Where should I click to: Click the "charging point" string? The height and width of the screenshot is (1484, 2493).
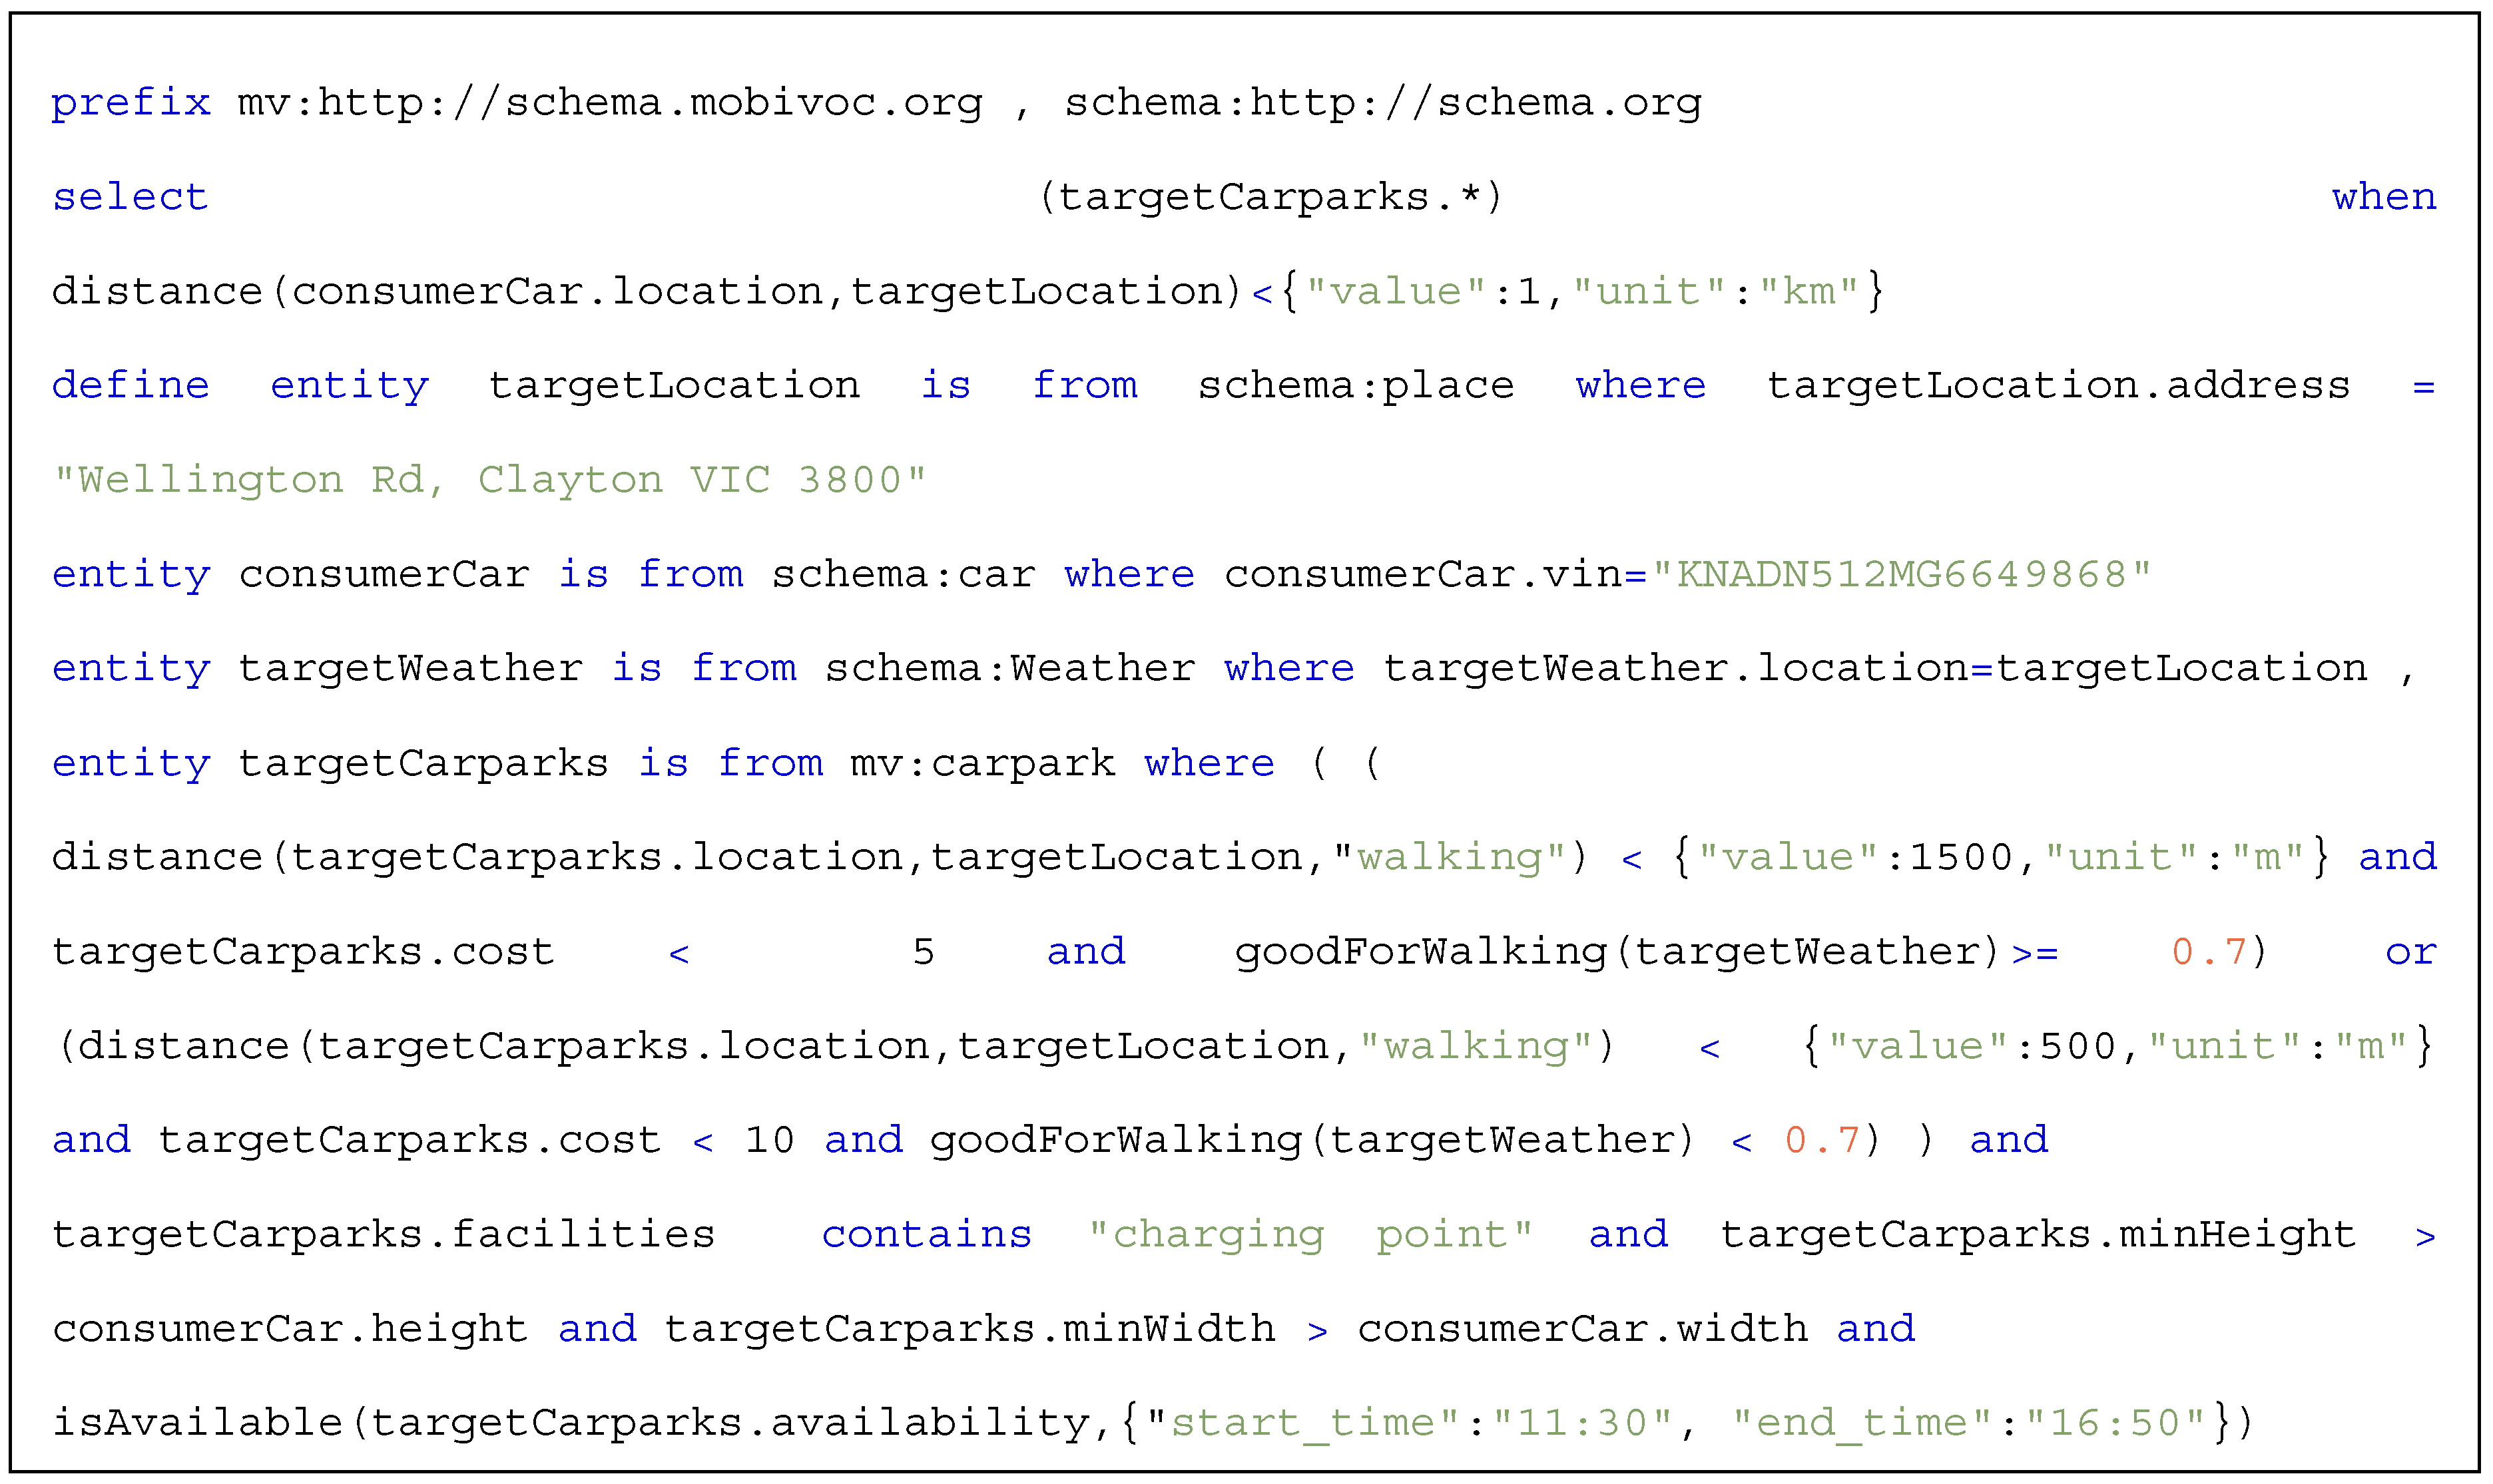[x=1310, y=1235]
